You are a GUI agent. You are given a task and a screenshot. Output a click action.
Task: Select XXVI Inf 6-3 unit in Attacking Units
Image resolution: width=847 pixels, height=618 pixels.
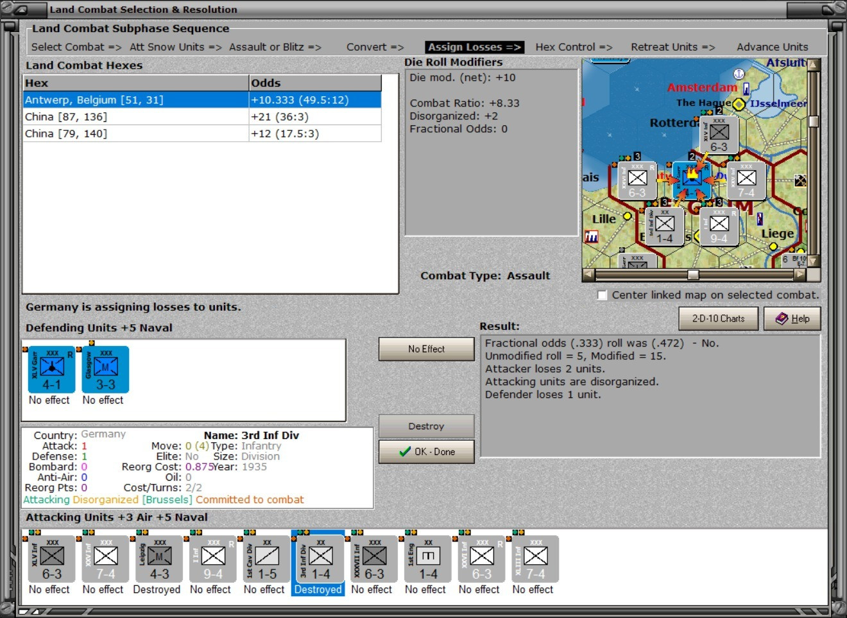pyautogui.click(x=482, y=560)
